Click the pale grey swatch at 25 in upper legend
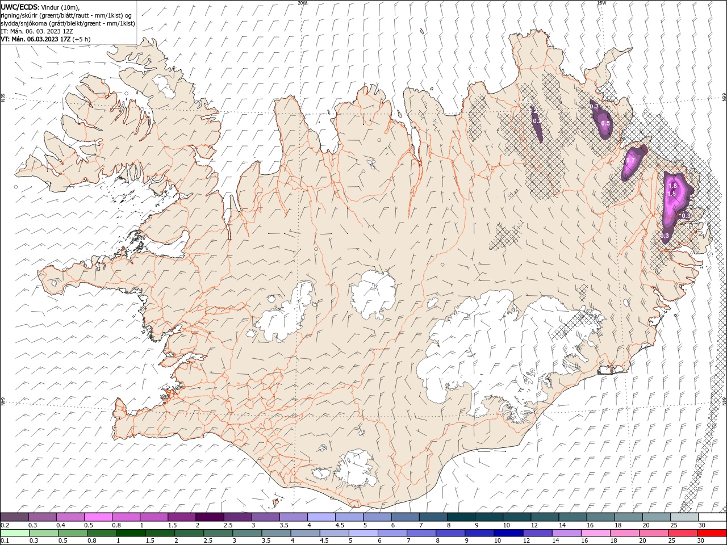The image size is (727, 545). pyautogui.click(x=685, y=517)
